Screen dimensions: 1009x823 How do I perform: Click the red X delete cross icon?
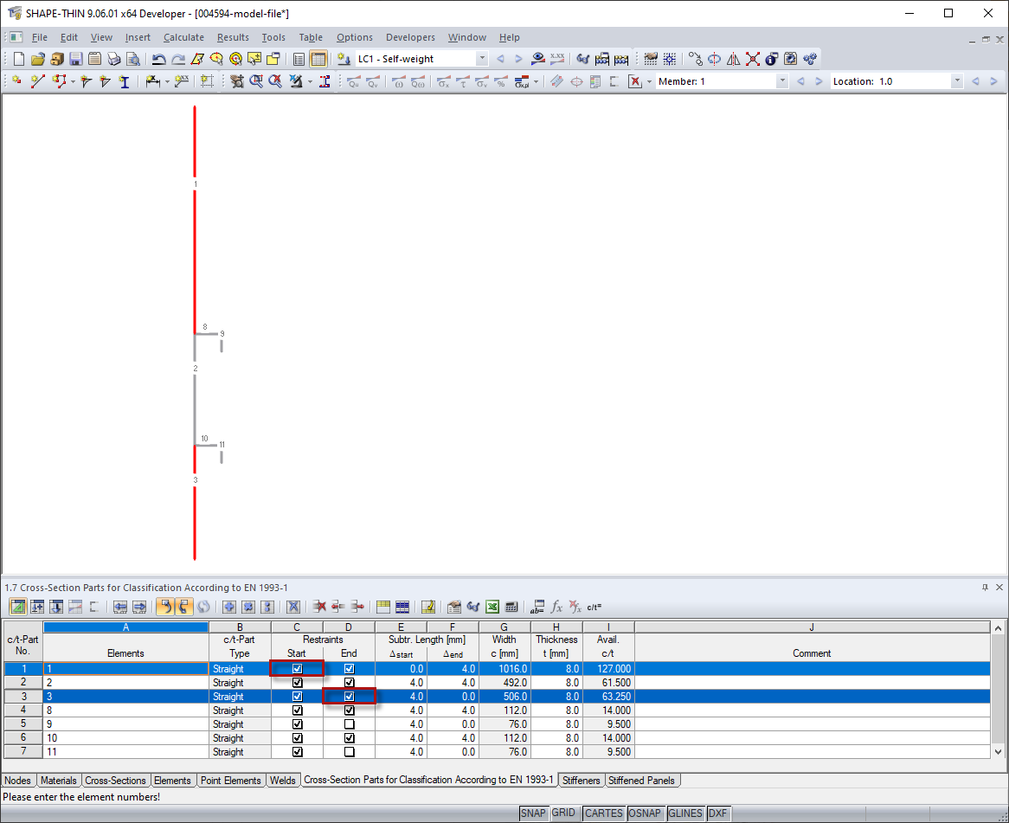point(752,59)
